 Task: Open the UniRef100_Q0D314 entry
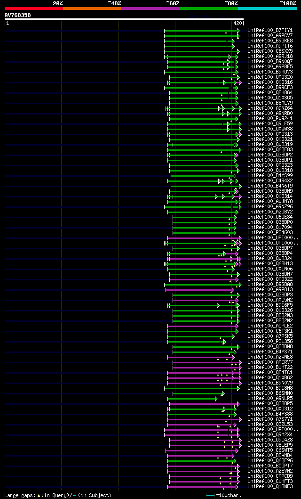(270, 196)
